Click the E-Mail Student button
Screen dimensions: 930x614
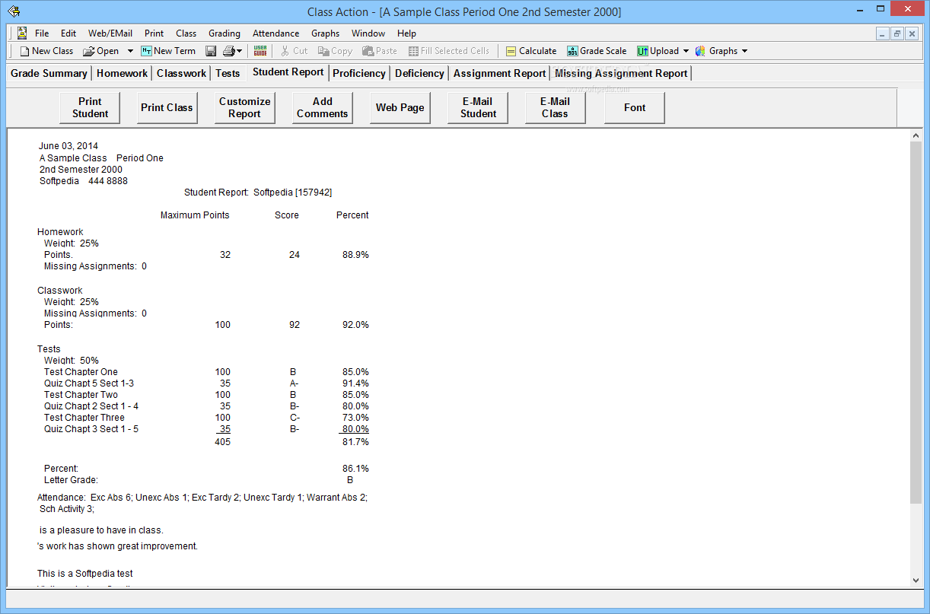tap(478, 107)
